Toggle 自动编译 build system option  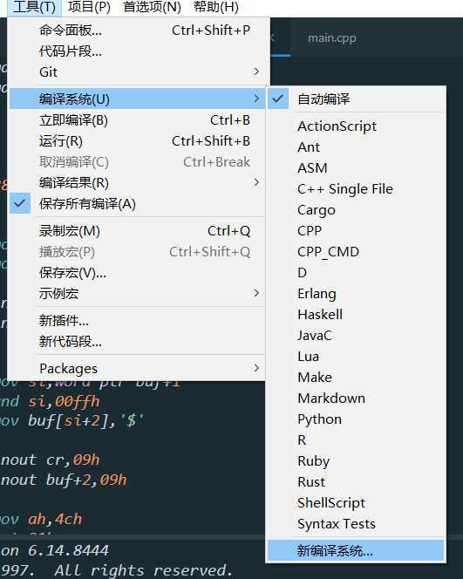(356, 99)
